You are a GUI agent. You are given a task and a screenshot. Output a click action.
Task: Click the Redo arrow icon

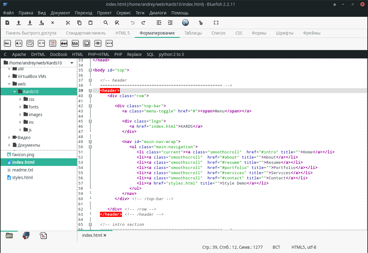(x=143, y=23)
